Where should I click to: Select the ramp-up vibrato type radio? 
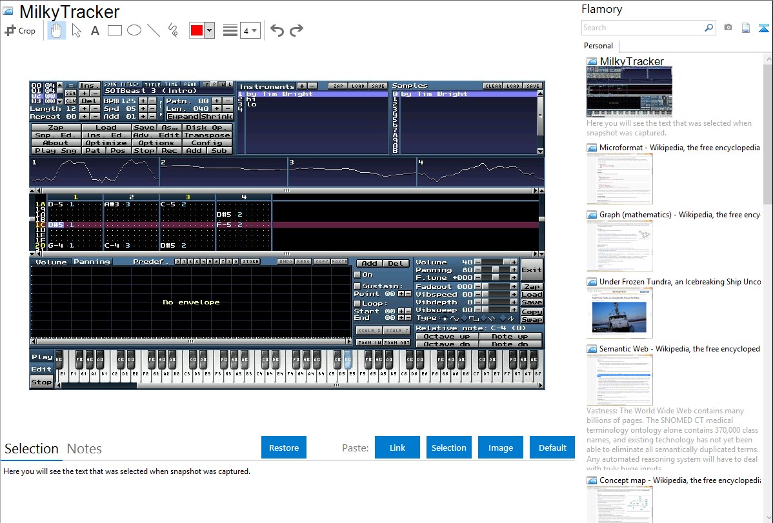pyautogui.click(x=503, y=319)
